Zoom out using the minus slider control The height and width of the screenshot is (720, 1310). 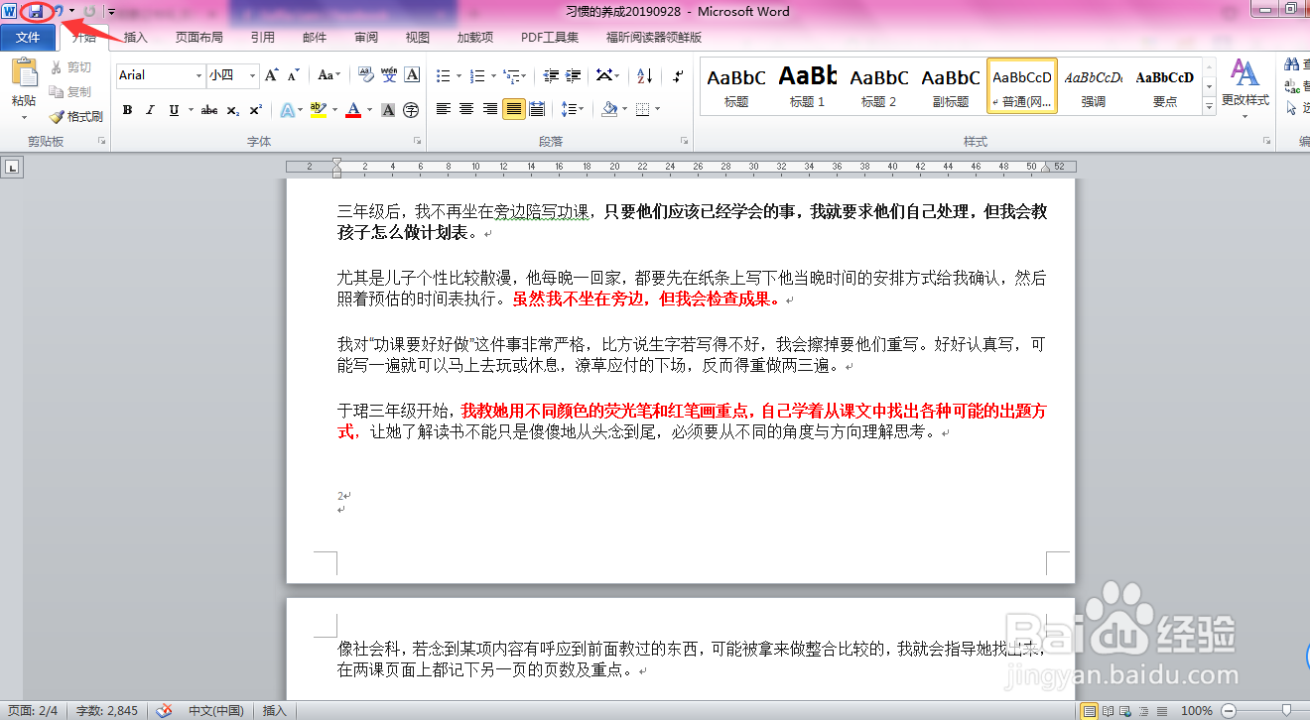[1231, 710]
